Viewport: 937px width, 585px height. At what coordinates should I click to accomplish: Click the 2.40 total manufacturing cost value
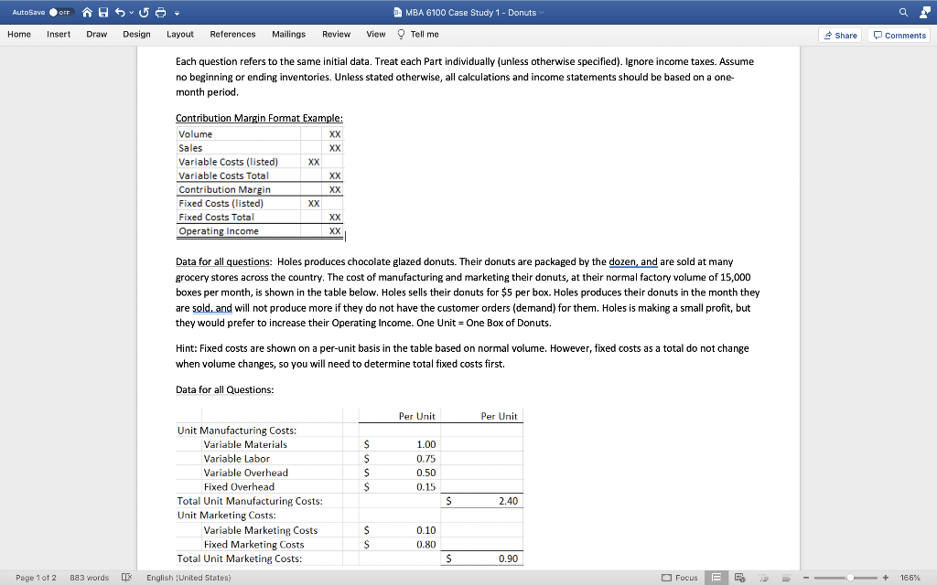coord(509,502)
